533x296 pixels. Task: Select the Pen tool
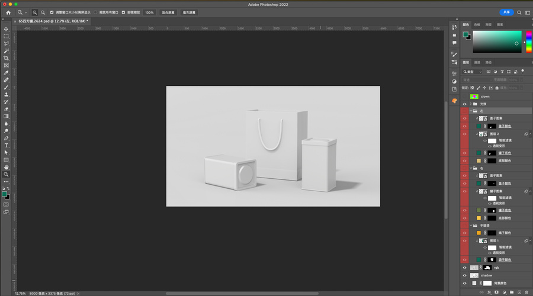[6, 139]
